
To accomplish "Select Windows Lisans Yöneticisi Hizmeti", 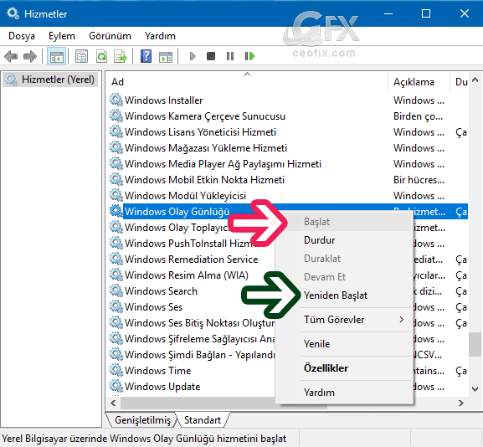I will pos(200,132).
